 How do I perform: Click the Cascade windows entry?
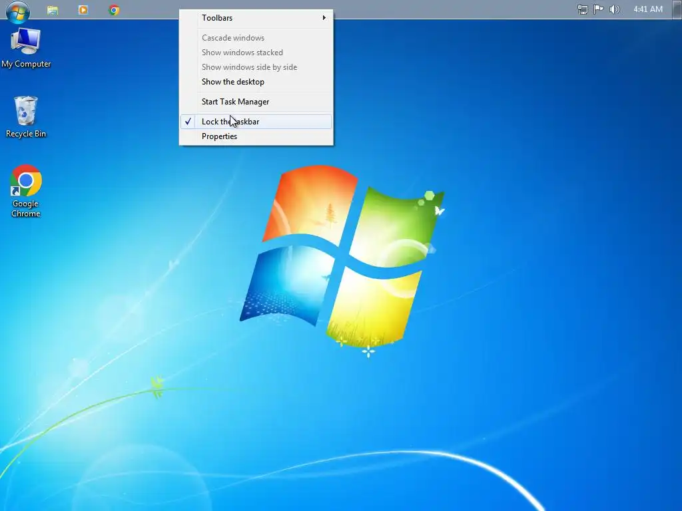point(256,38)
